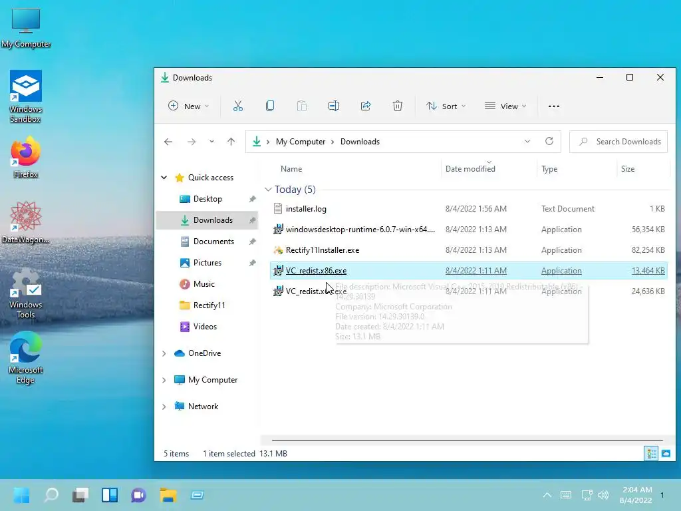This screenshot has width=681, height=511.
Task: Select My Computer desktop icon
Action: [26, 28]
